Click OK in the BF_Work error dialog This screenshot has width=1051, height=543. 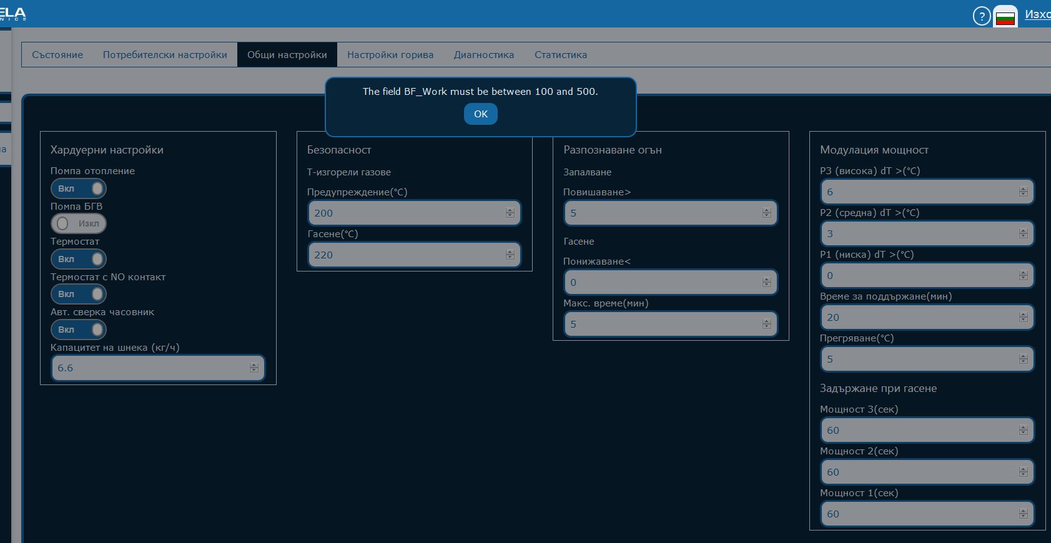[x=480, y=114]
